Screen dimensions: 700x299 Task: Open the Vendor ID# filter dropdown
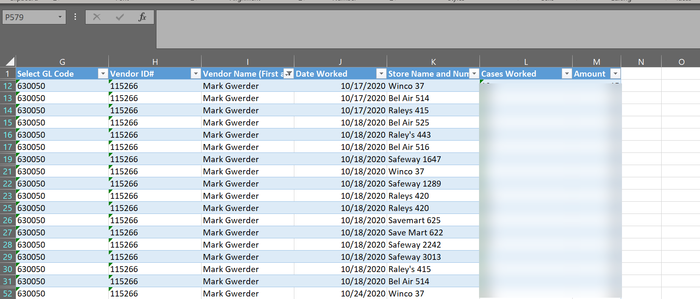pos(195,74)
